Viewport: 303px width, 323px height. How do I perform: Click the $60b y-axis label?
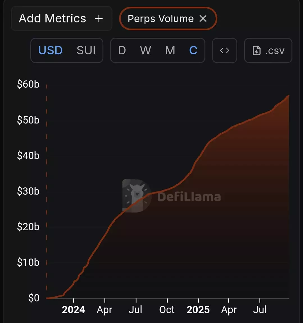[x=28, y=84]
